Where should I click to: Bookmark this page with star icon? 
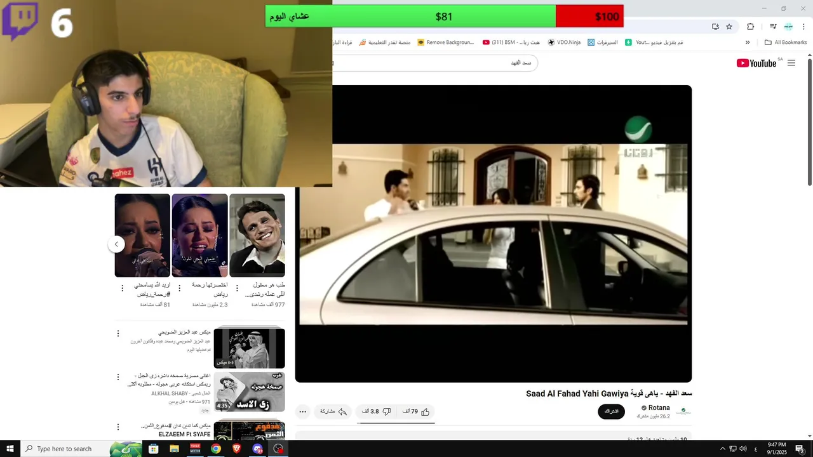point(729,26)
